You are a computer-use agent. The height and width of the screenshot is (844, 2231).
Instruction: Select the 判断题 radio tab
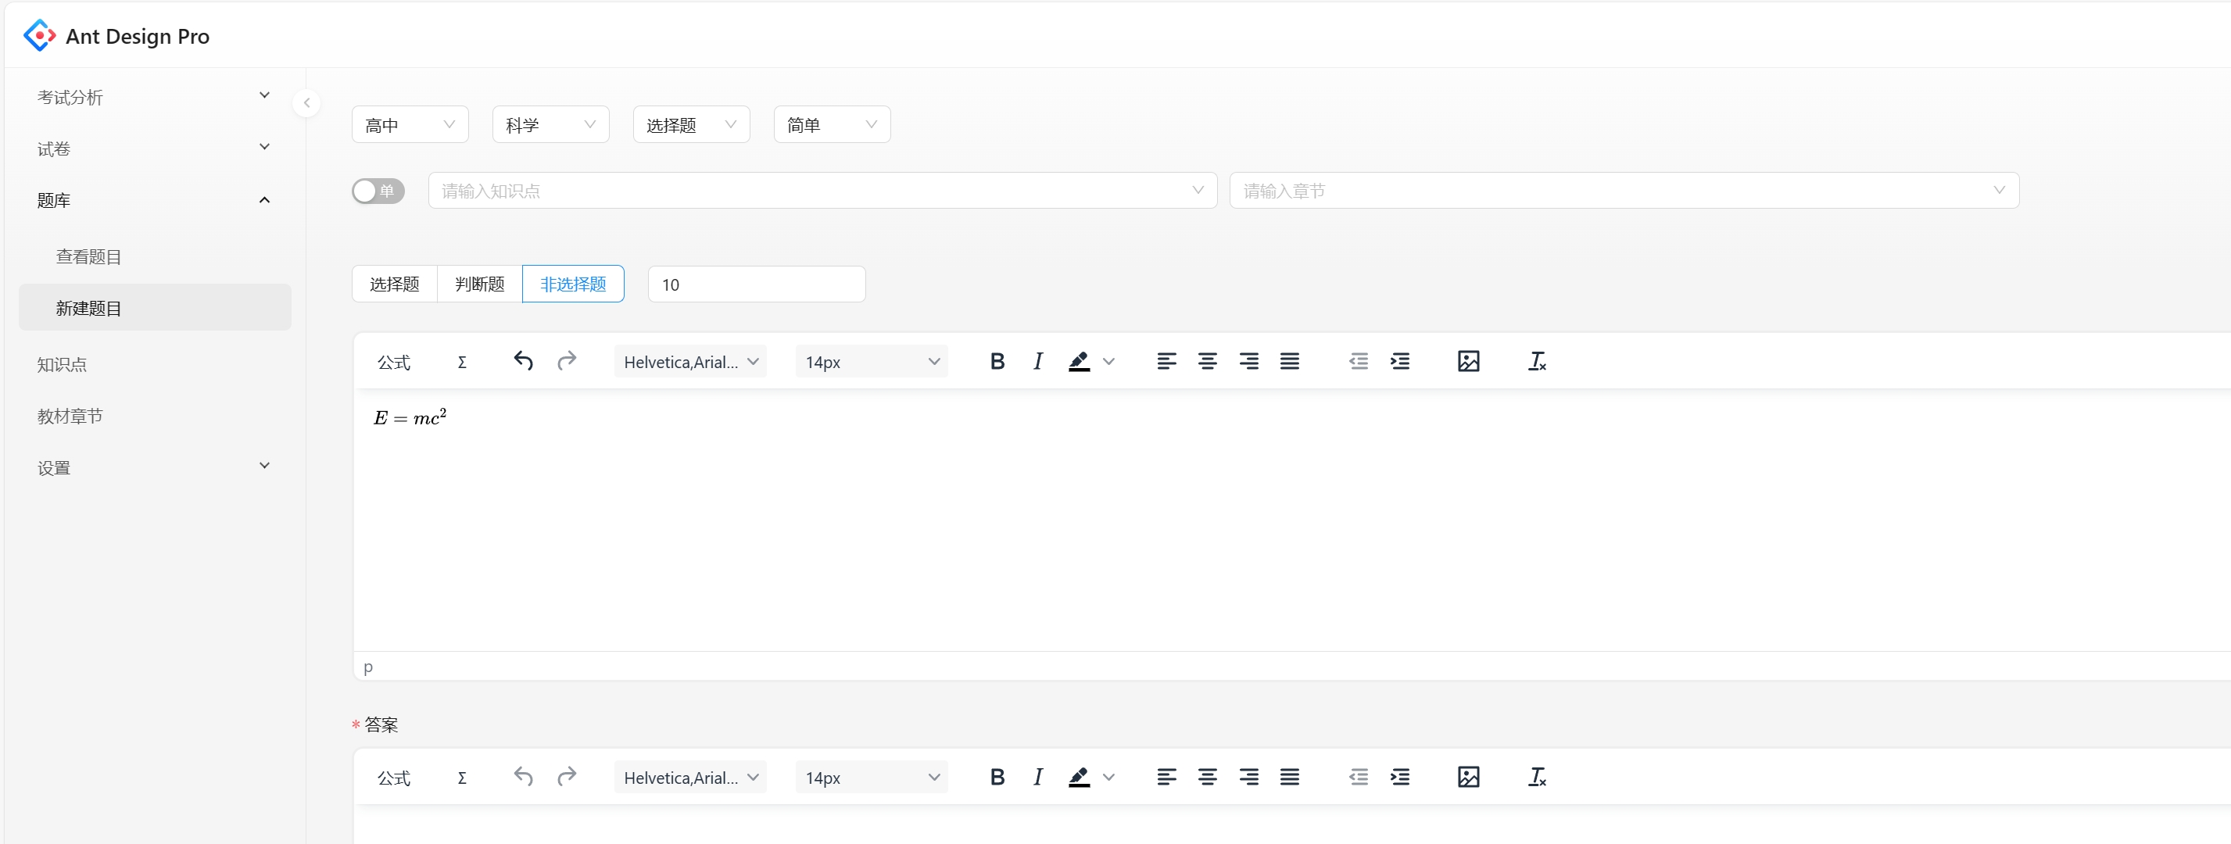(x=480, y=284)
